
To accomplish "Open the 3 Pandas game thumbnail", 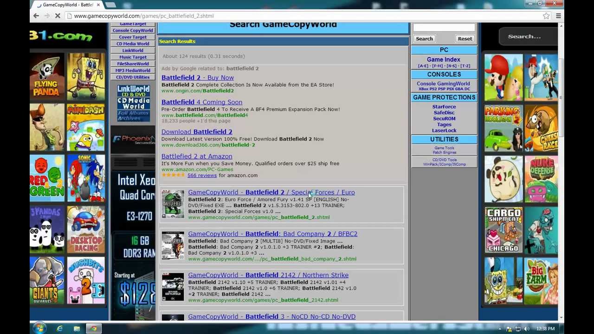I will (x=47, y=230).
